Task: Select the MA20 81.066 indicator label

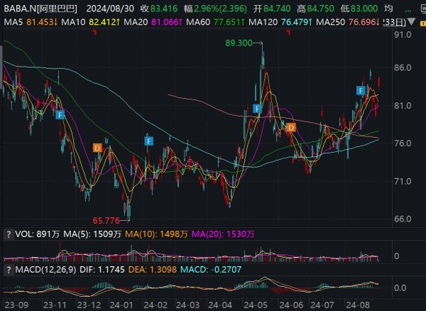Action: [153, 22]
